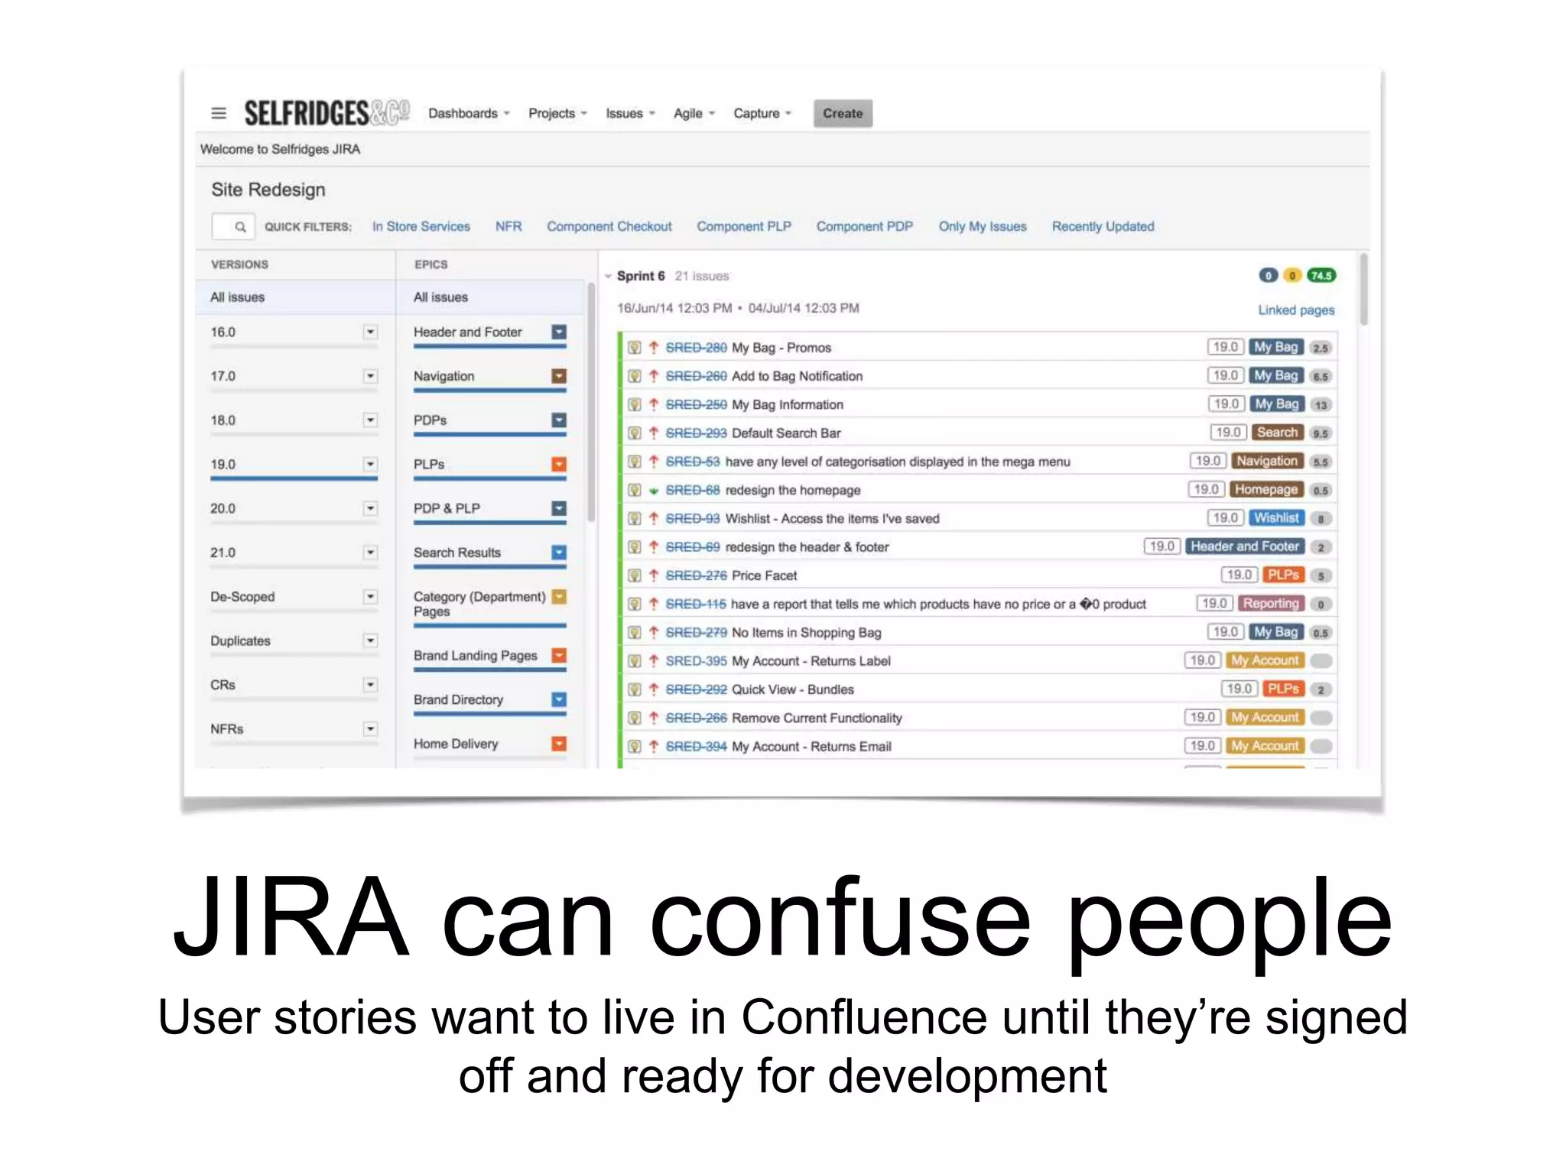The height and width of the screenshot is (1174, 1566).
Task: Open issue SRED-280 My Bag - Promos
Action: (696, 348)
